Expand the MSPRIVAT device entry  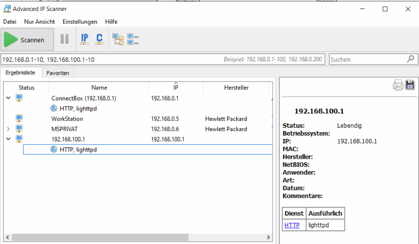point(8,129)
